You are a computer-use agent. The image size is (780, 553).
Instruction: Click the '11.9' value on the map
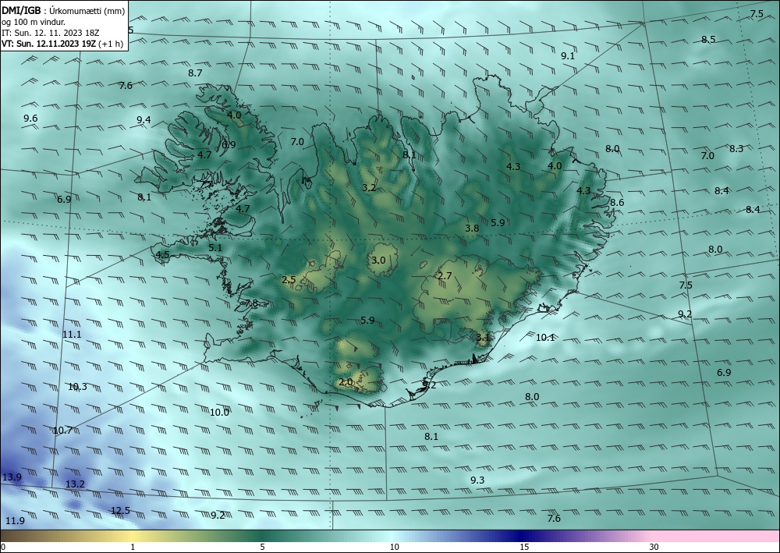click(15, 521)
